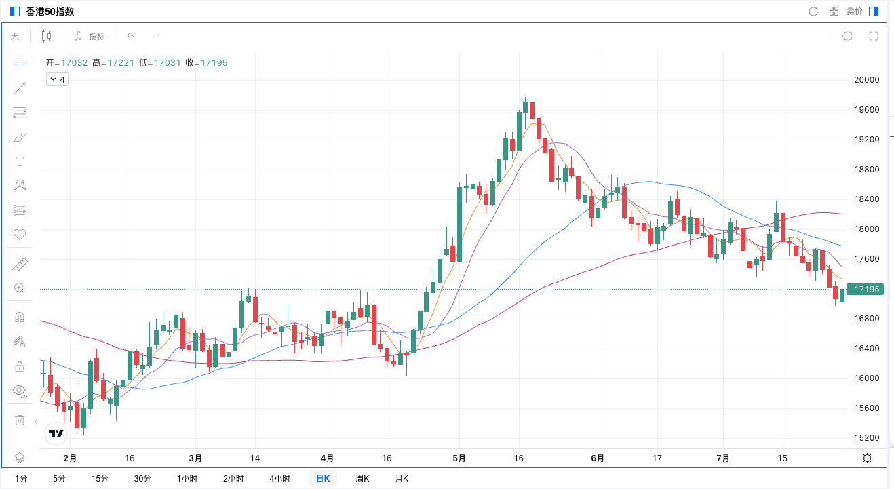Switch to the multi-chart grid layout
Screen dimensions: 894x489
click(x=834, y=11)
